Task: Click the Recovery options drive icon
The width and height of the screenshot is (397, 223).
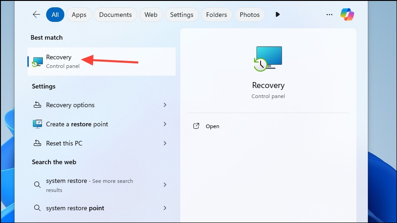Action: (x=37, y=105)
